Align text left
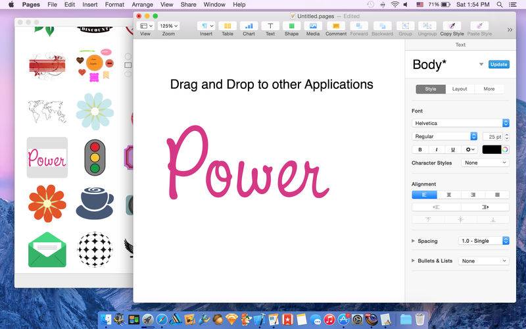 tap(424, 195)
